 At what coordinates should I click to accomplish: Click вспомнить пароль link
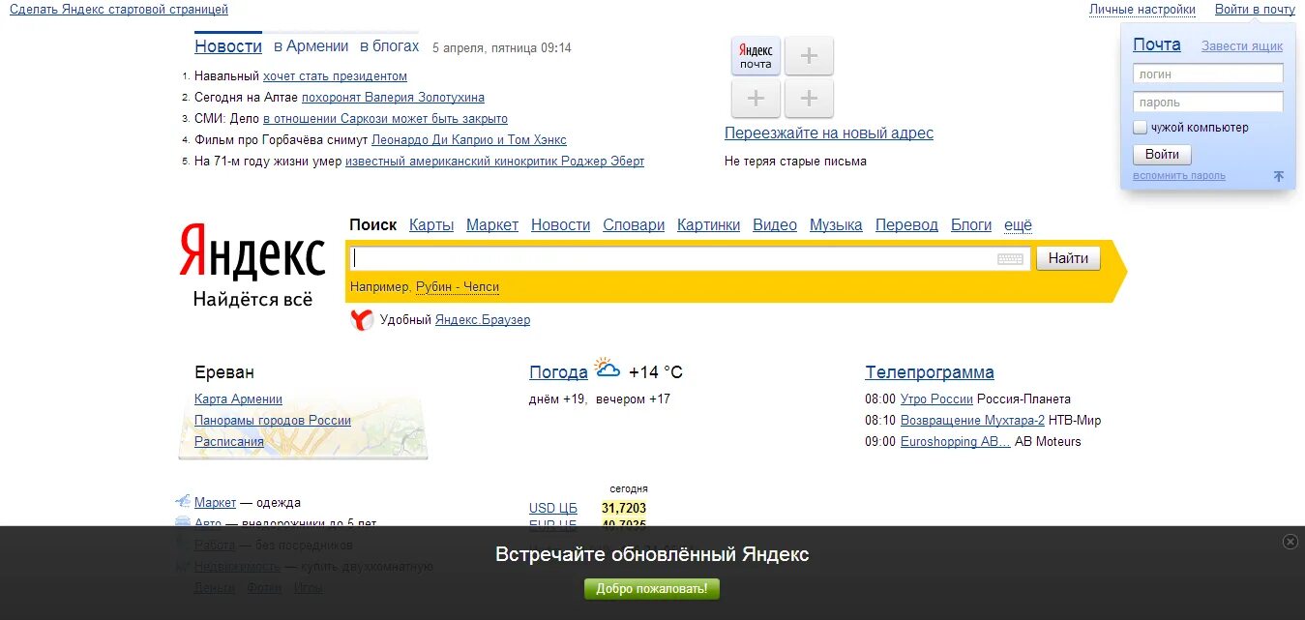1179,176
